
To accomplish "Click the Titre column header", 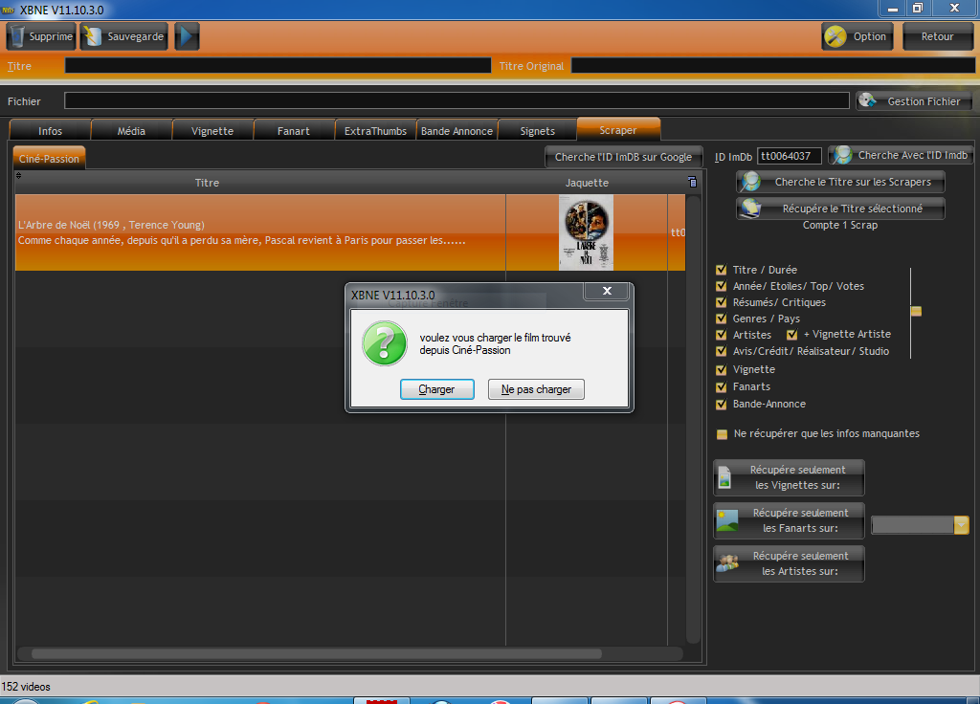I will point(207,183).
